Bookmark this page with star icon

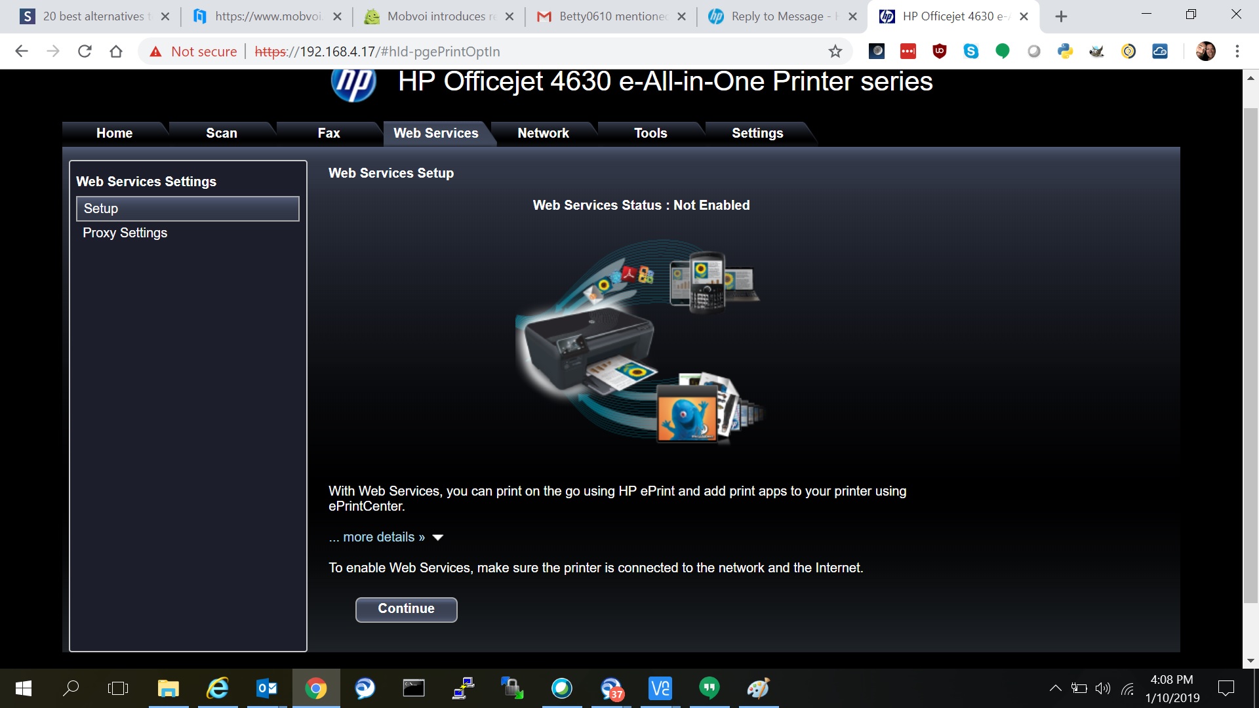(835, 51)
